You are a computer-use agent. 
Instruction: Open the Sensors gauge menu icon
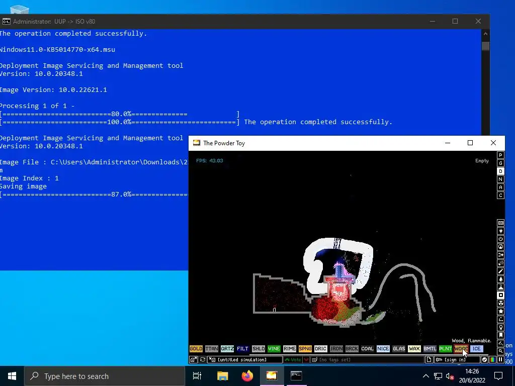coord(500,246)
